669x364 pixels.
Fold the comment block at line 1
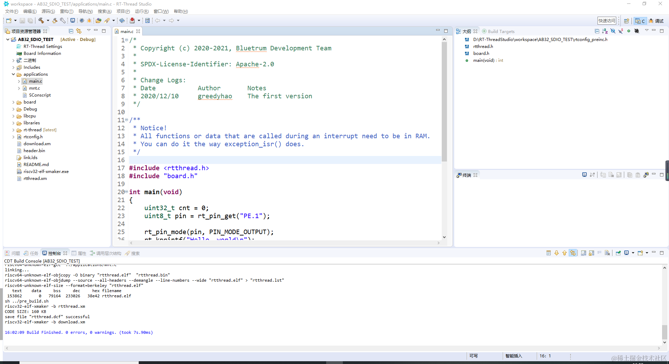click(x=126, y=40)
